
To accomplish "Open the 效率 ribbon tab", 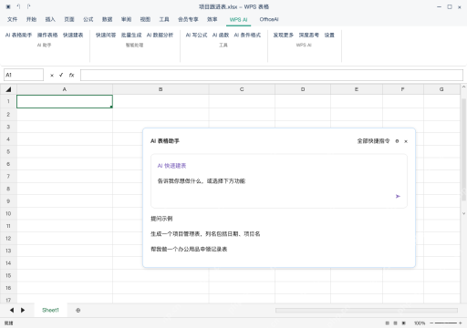I will pyautogui.click(x=213, y=19).
